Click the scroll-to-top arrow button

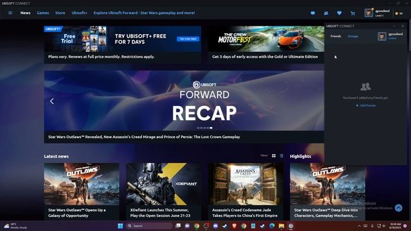coord(398,208)
